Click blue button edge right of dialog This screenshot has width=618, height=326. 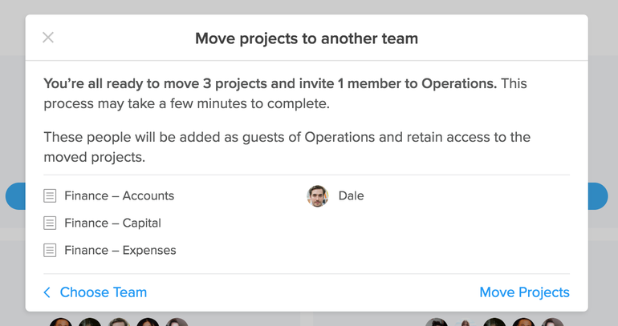coord(598,195)
